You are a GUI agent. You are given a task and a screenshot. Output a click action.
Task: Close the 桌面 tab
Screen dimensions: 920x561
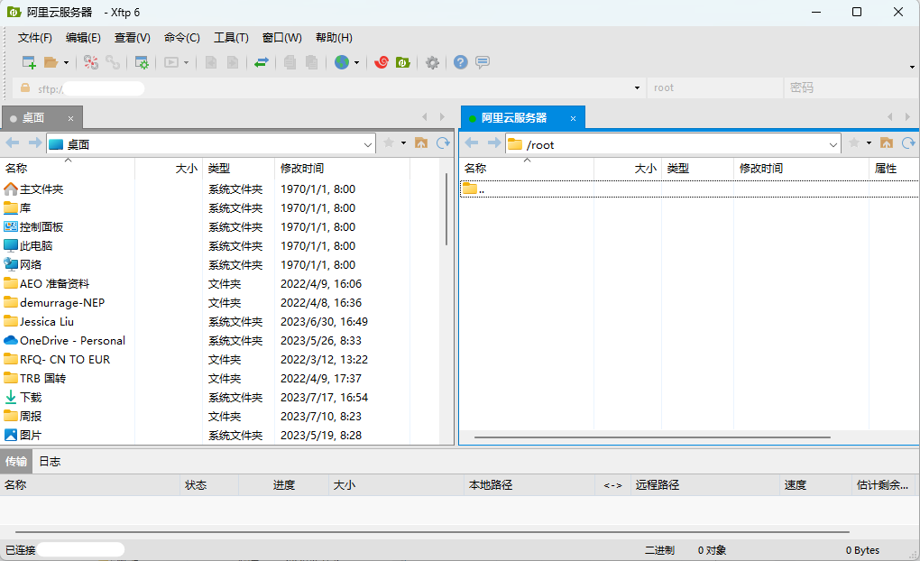70,118
